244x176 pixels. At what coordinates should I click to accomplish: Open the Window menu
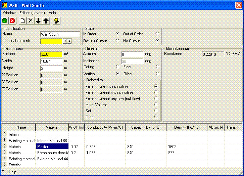(9, 13)
